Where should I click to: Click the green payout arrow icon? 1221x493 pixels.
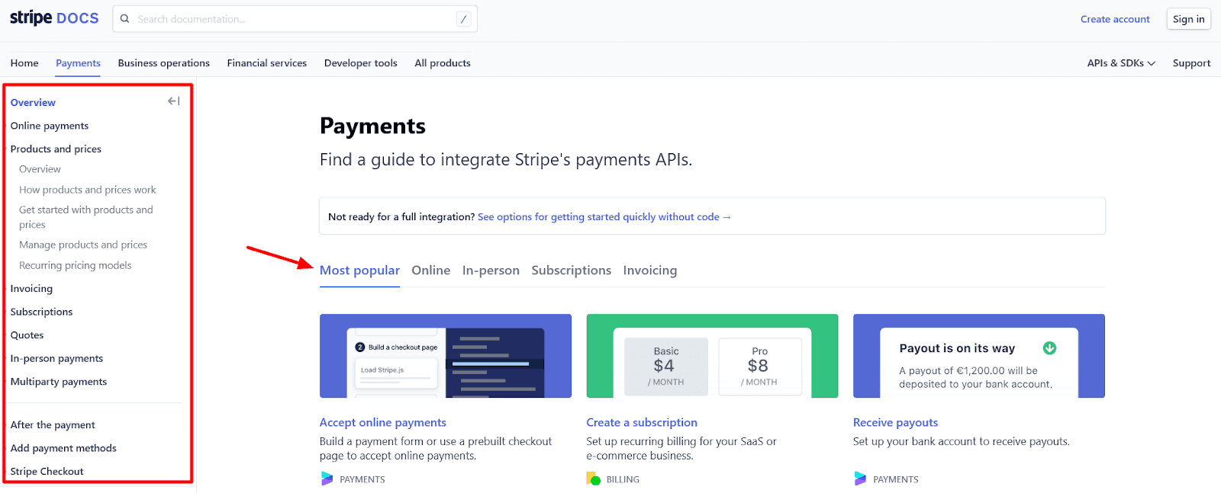[x=1049, y=348]
